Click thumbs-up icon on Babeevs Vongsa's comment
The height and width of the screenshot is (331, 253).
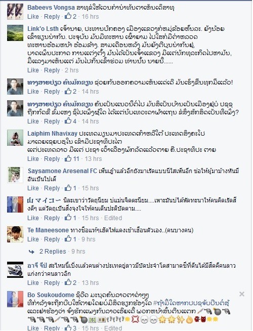click(x=68, y=16)
